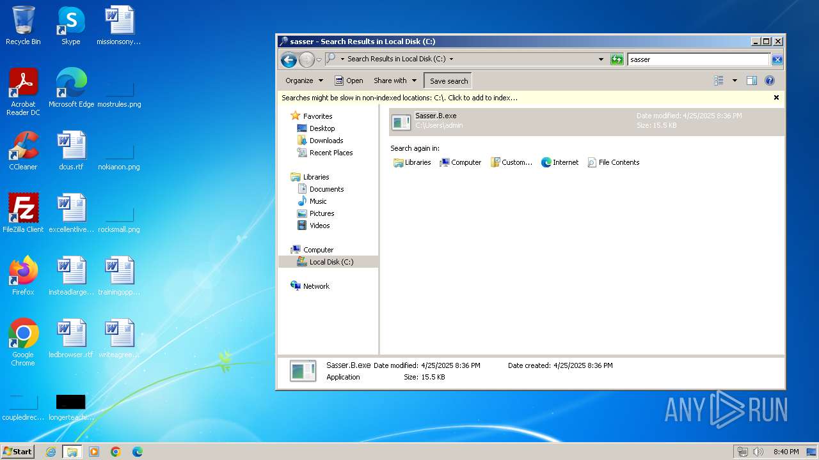
Task: Click File Explorer taskbar button
Action: 72,452
